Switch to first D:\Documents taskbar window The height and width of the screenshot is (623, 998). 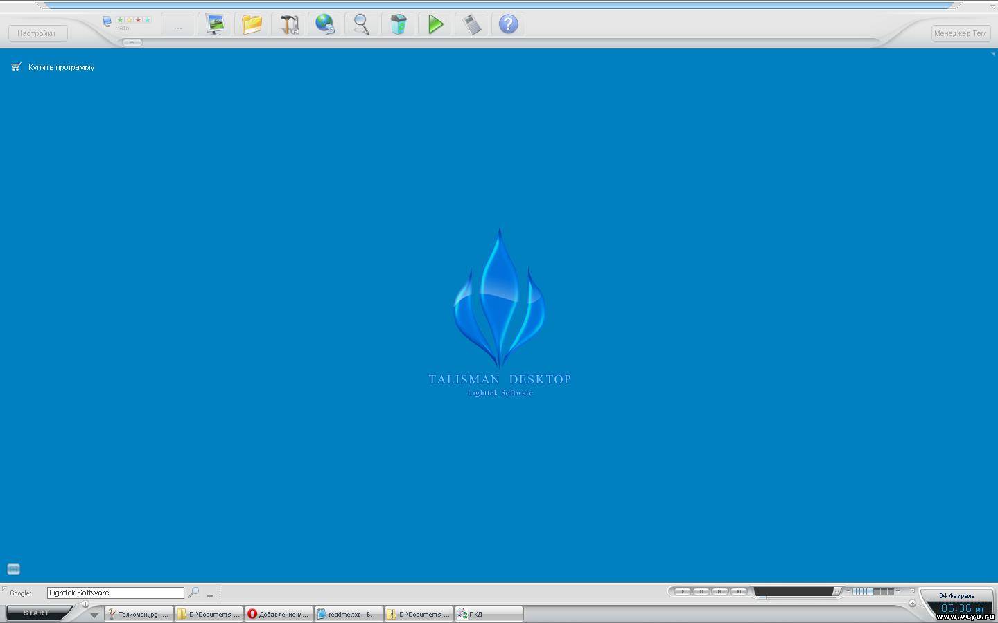click(209, 614)
